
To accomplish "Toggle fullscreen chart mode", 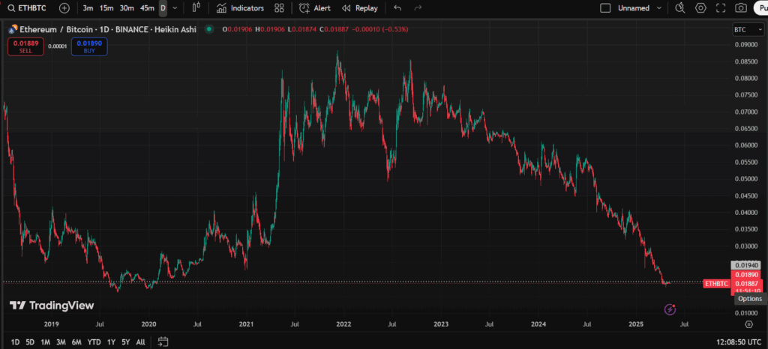I will (721, 8).
